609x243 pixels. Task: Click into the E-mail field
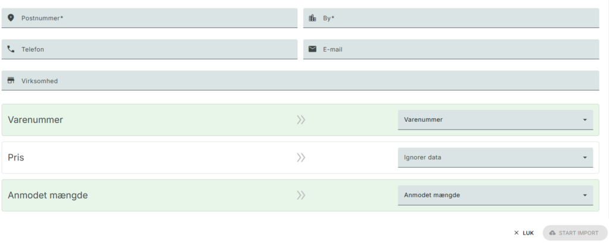pos(451,49)
